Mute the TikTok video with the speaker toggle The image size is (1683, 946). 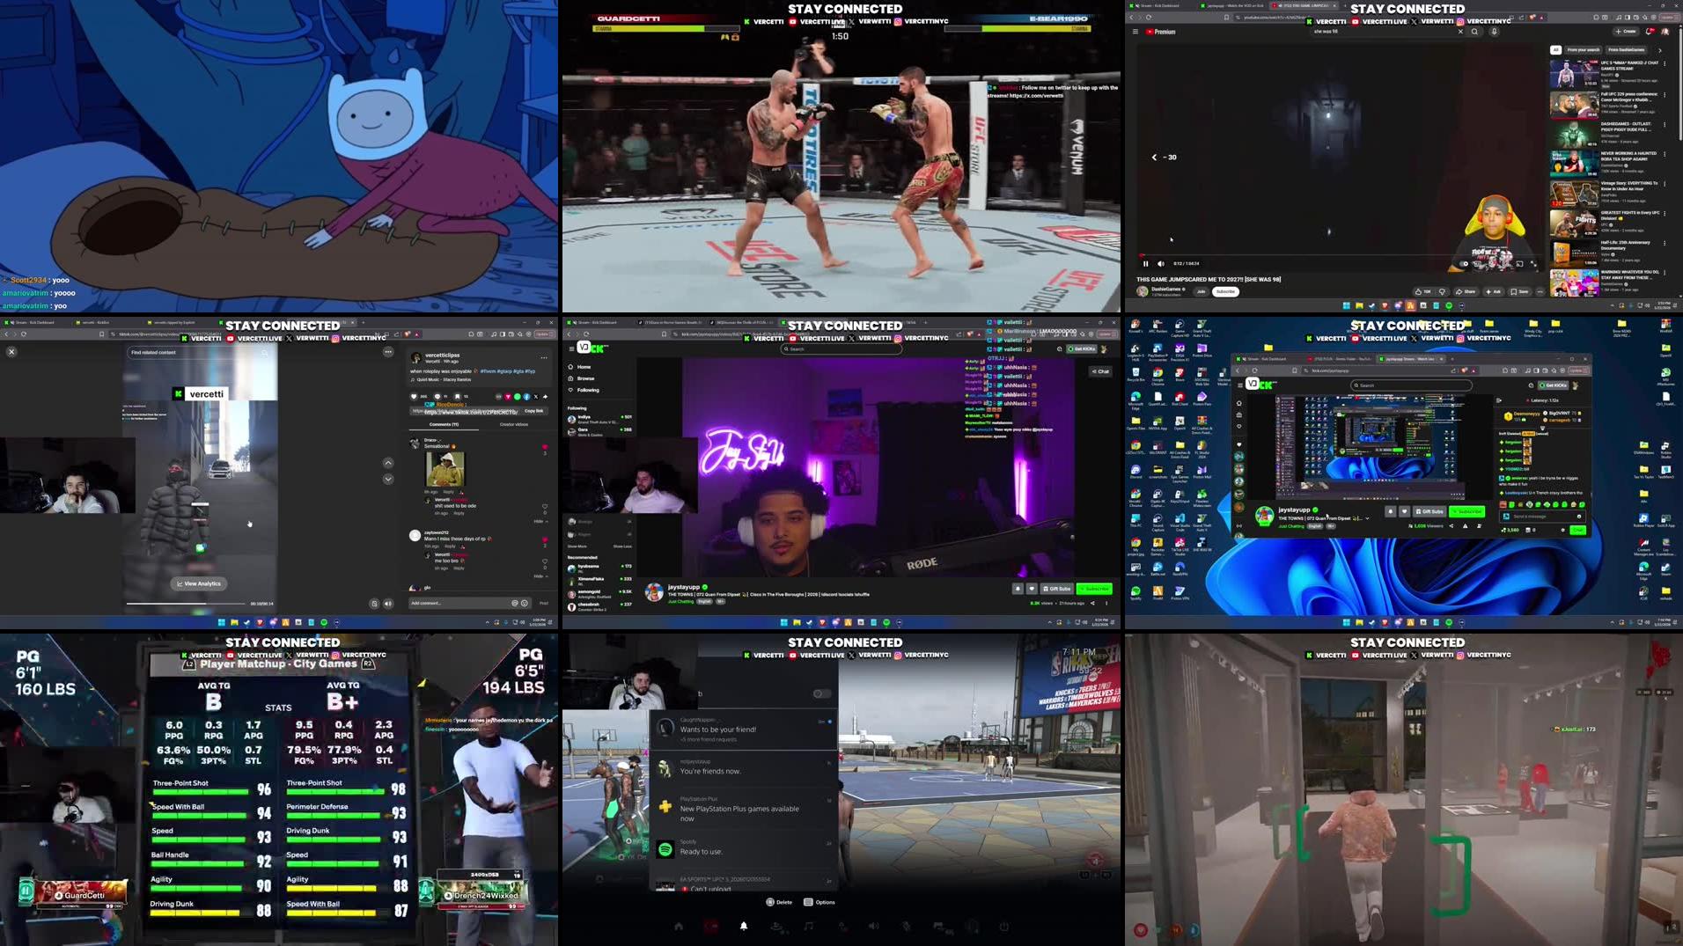[x=387, y=604]
